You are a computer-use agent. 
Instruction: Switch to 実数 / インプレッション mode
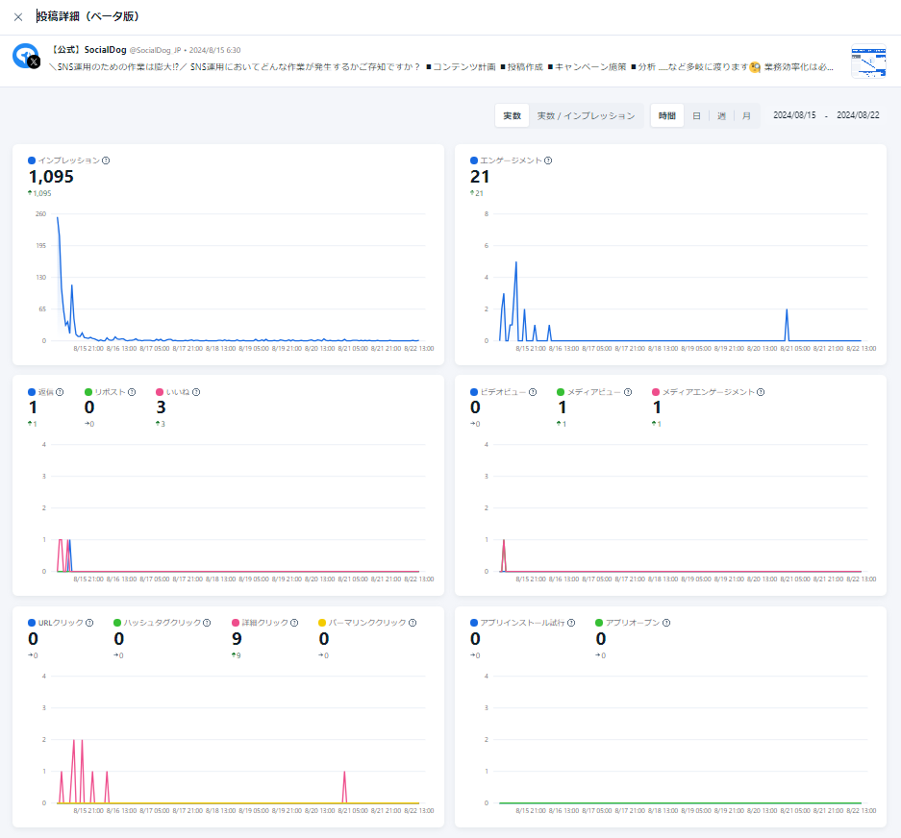coord(586,115)
